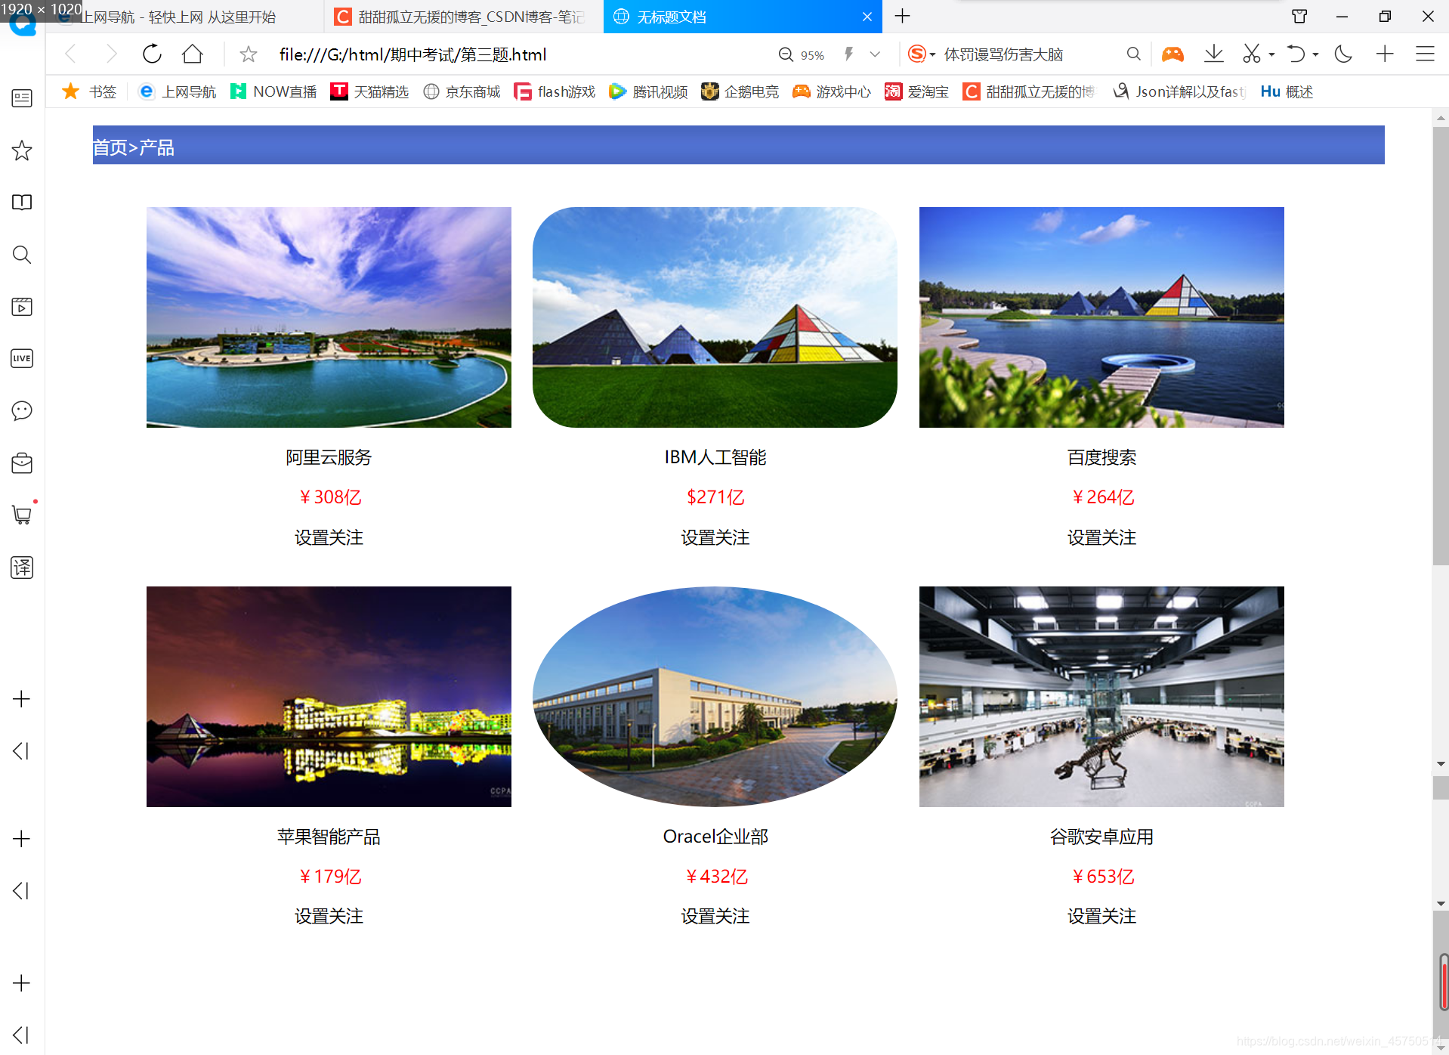This screenshot has height=1055, width=1449.
Task: Open the NOW直播 bookmark
Action: click(273, 91)
